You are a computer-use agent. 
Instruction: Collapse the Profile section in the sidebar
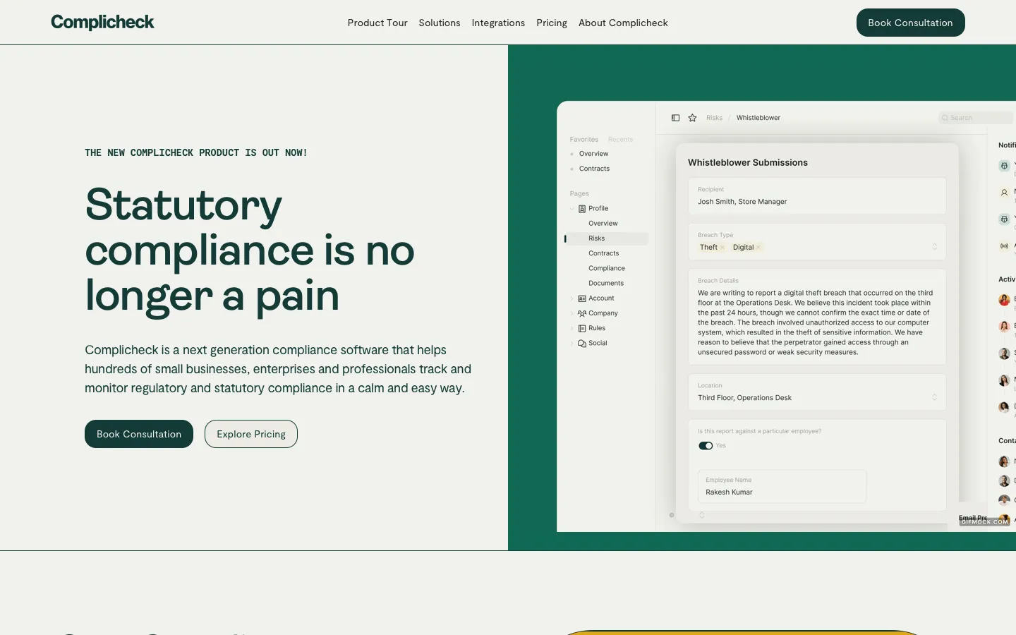(572, 209)
